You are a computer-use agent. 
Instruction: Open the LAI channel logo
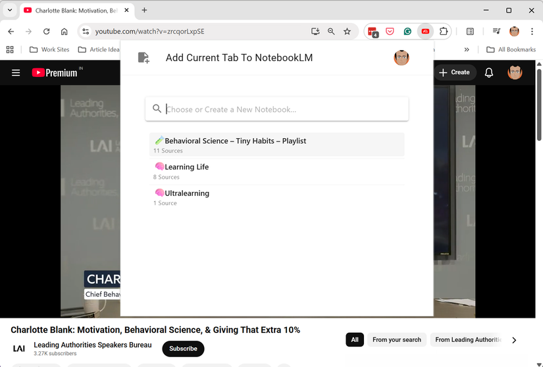[19, 349]
